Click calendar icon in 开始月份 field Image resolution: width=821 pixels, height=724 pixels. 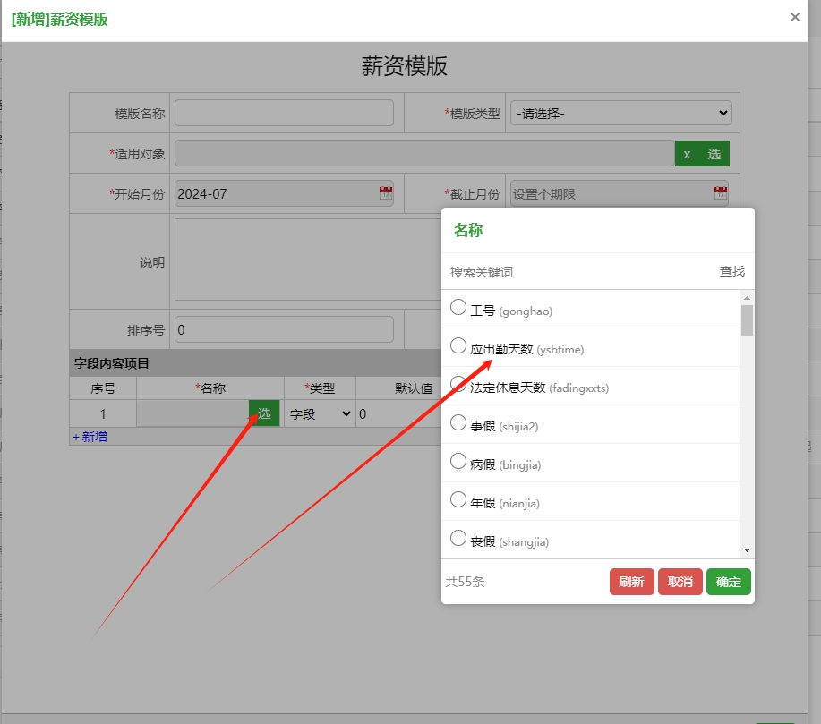[386, 193]
